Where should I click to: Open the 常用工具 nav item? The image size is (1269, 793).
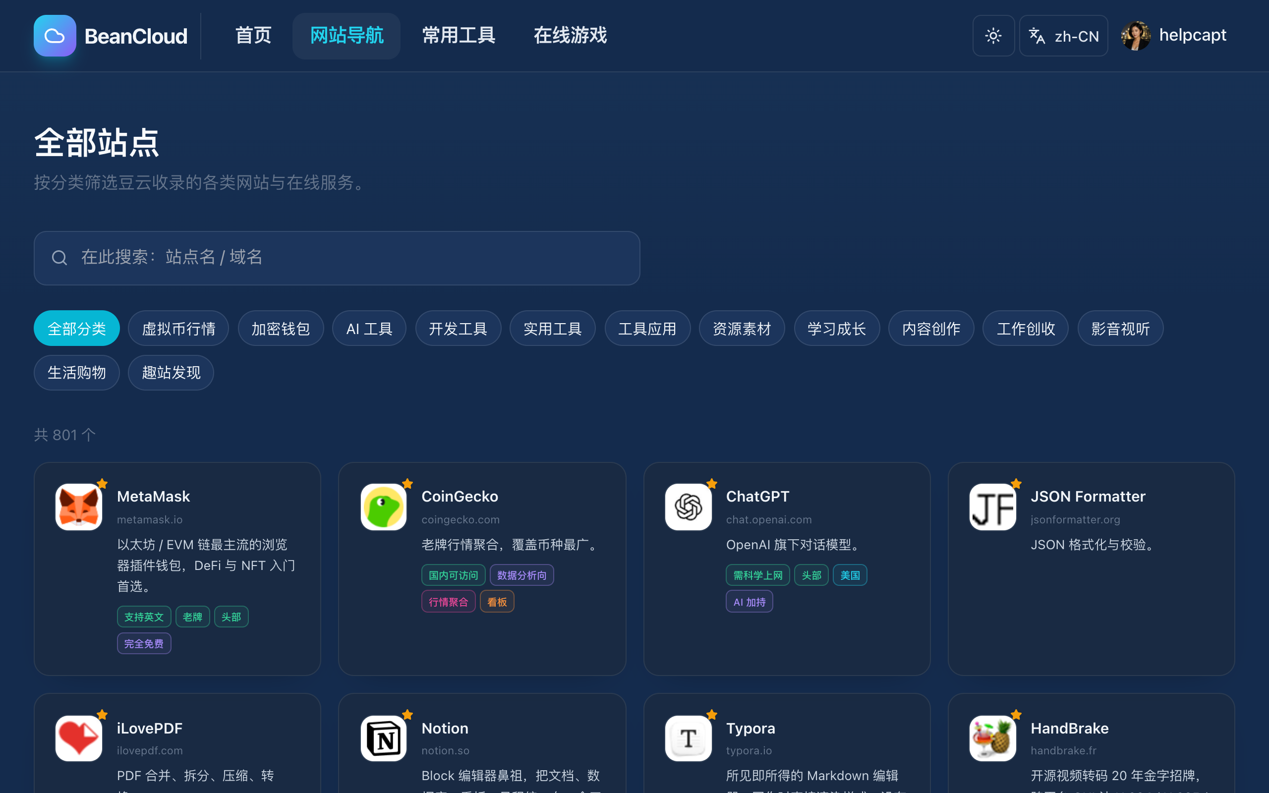(x=459, y=36)
